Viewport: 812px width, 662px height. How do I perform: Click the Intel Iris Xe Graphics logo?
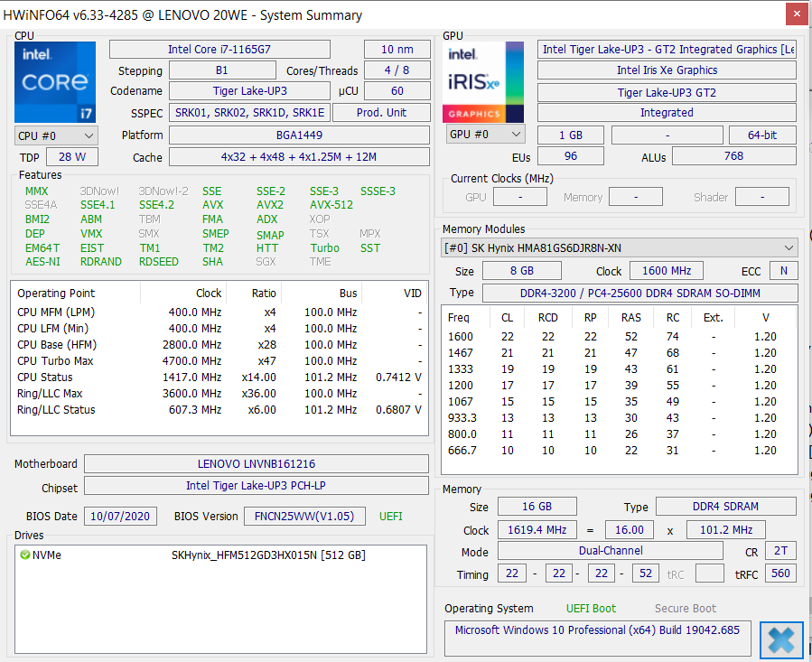coord(483,81)
